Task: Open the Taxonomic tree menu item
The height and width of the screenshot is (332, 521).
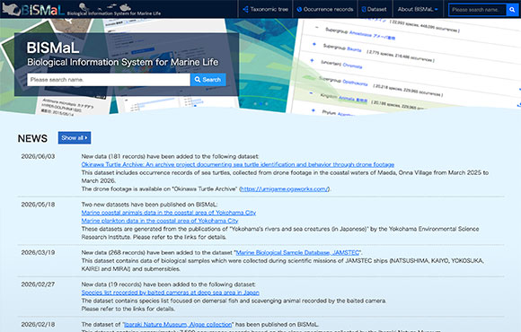Action: click(x=266, y=9)
